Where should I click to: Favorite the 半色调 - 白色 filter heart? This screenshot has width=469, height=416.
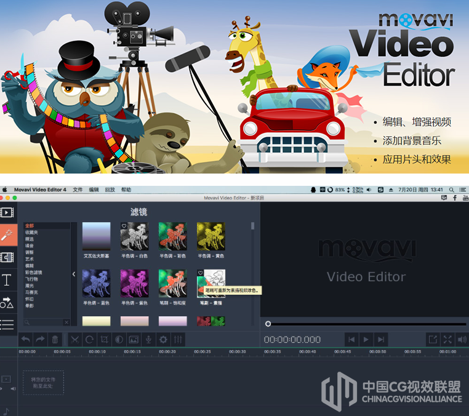coord(124,226)
